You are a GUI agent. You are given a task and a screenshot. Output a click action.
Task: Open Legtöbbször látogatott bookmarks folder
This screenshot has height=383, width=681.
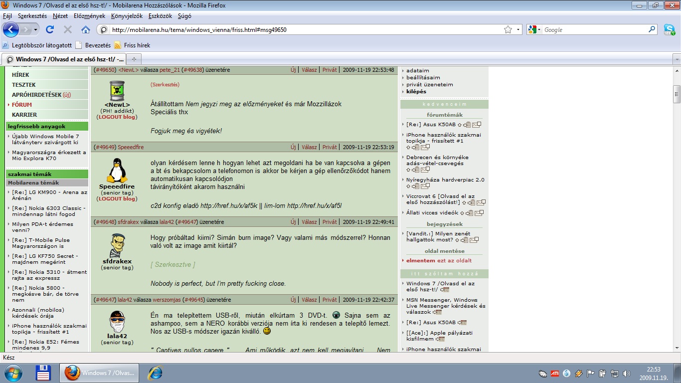(x=37, y=45)
